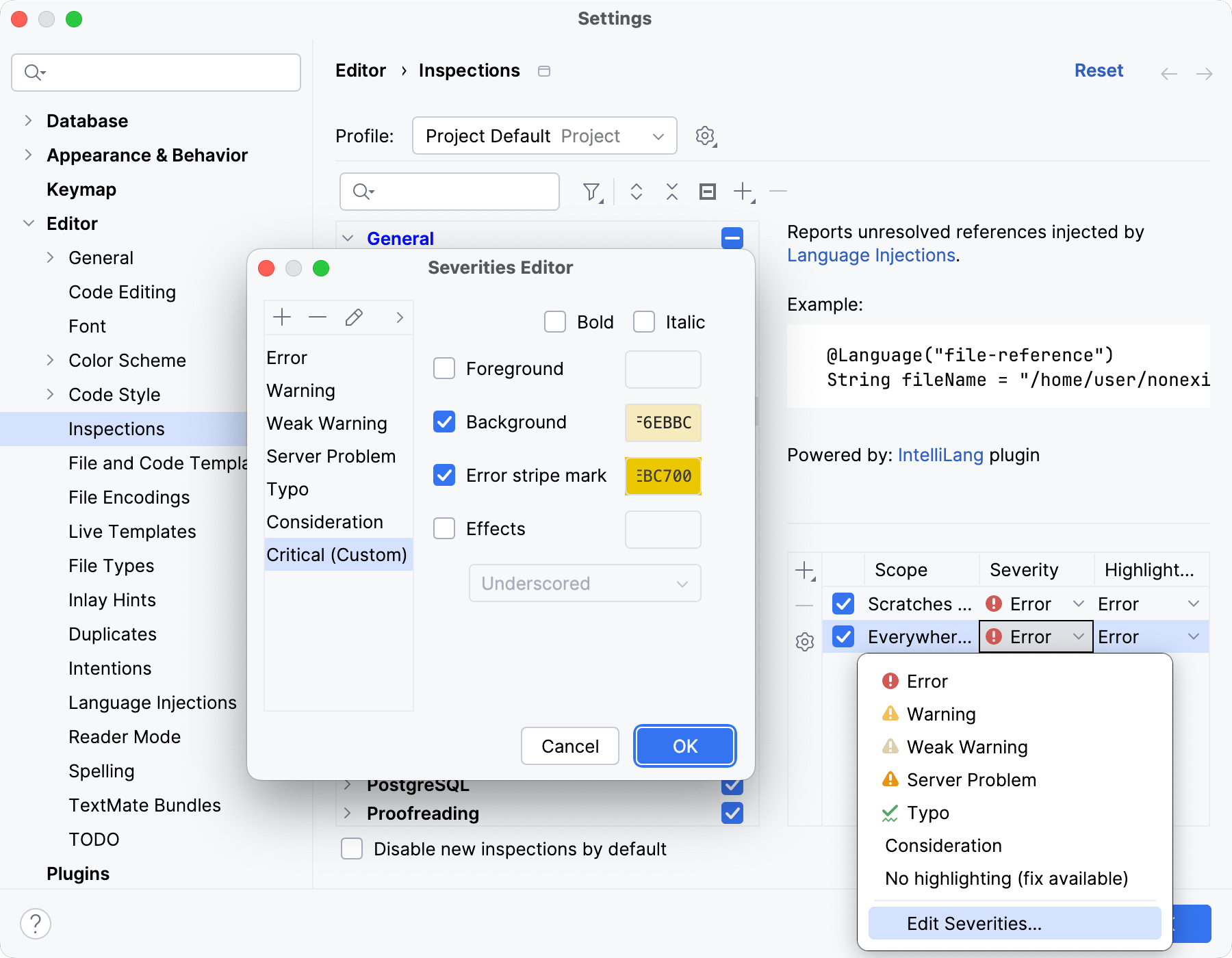
Task: Enable the Foreground checkbox
Action: coord(444,369)
